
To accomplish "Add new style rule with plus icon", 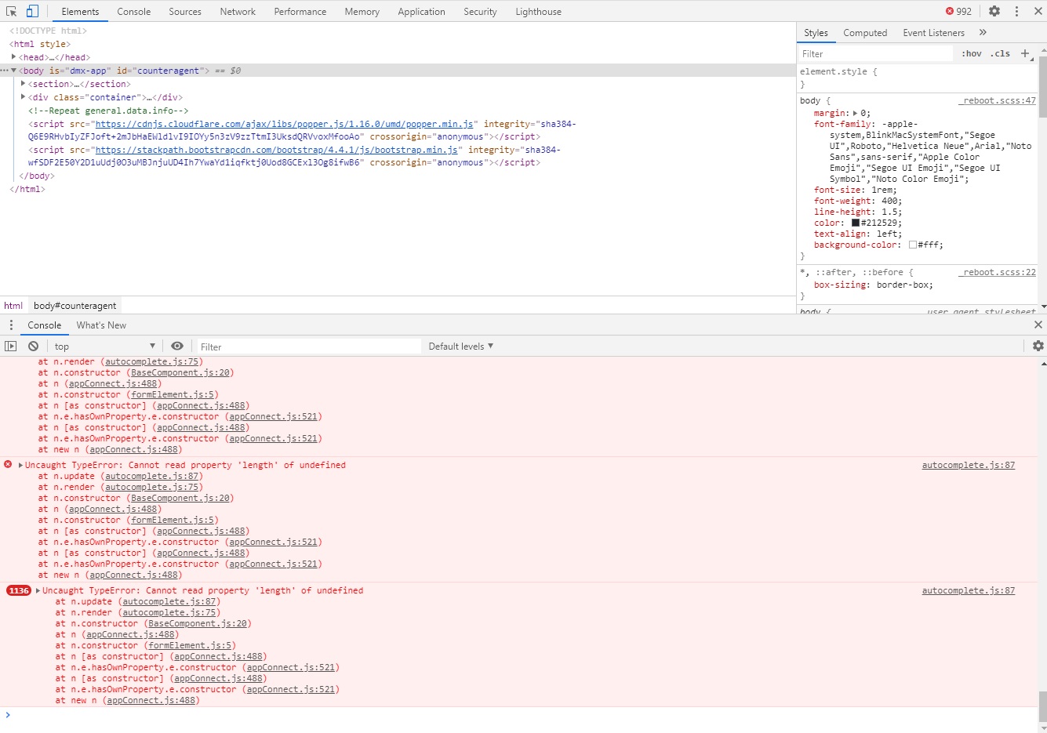I will click(1024, 53).
